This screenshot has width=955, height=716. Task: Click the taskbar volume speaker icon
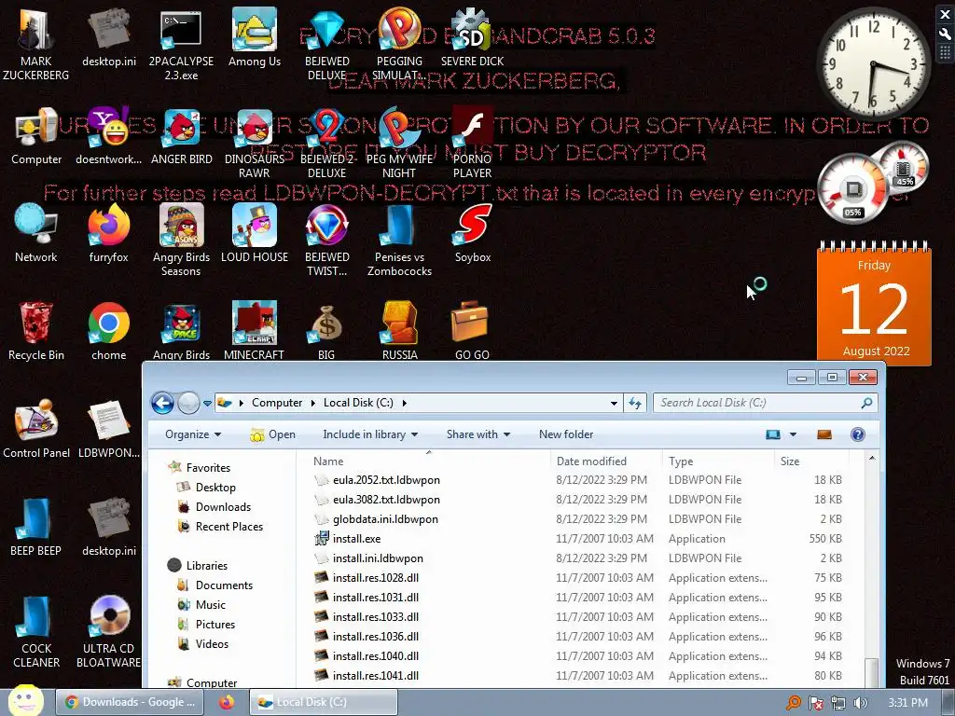(x=860, y=703)
